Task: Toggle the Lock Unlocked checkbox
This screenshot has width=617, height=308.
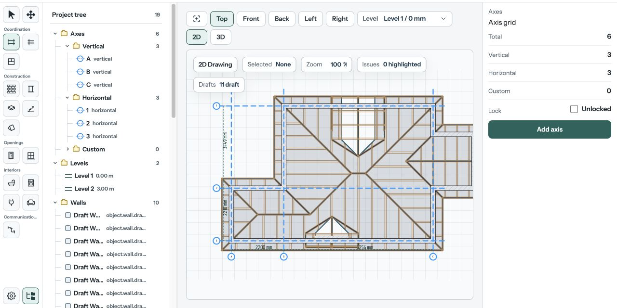Action: [x=574, y=109]
